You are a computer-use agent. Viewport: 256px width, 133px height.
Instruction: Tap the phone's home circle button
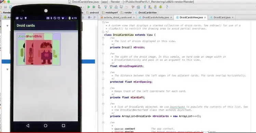pos(45,125)
